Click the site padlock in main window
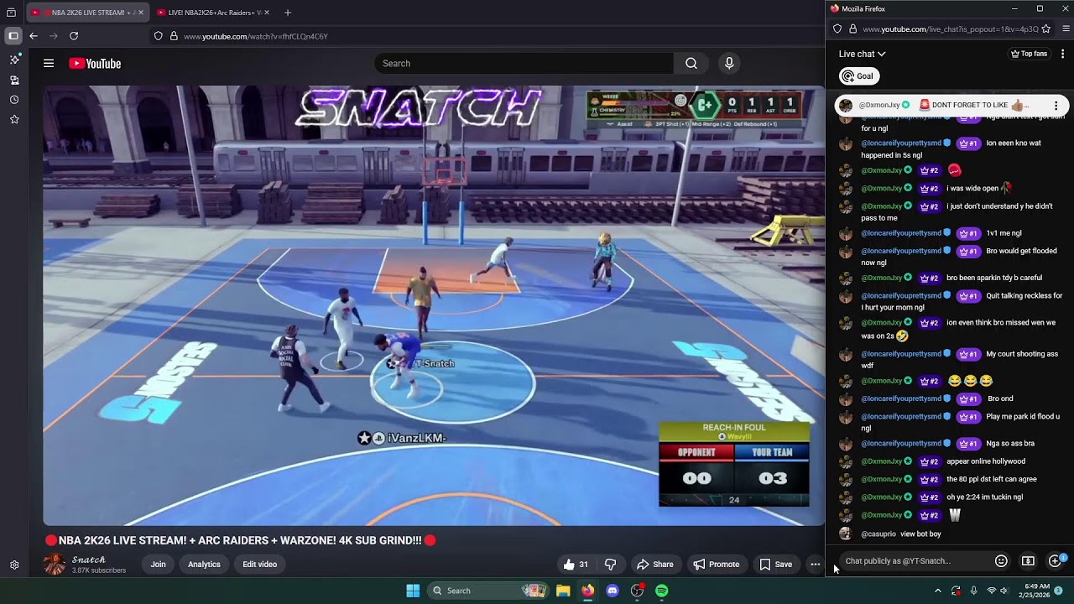Viewport: 1074px width, 604px height. pos(174,36)
